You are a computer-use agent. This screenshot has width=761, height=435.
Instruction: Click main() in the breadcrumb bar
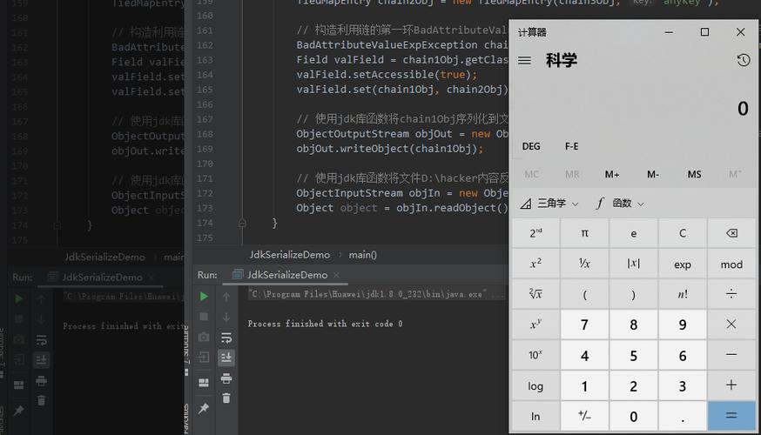[362, 255]
